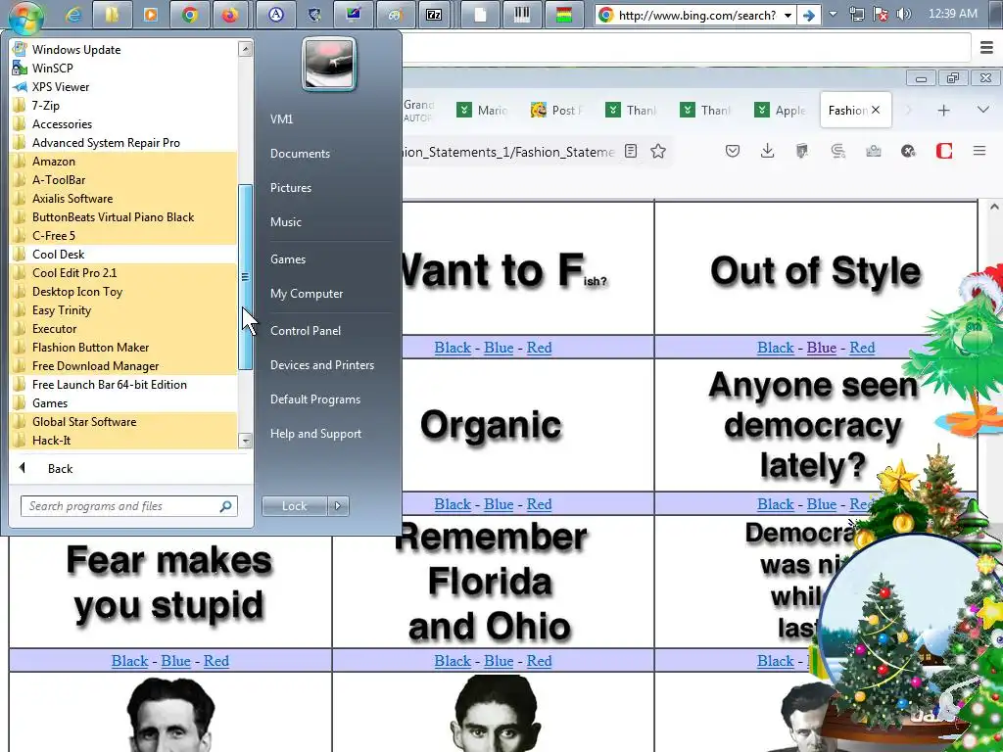Switch to Firefox via the taskbar icon

(229, 15)
